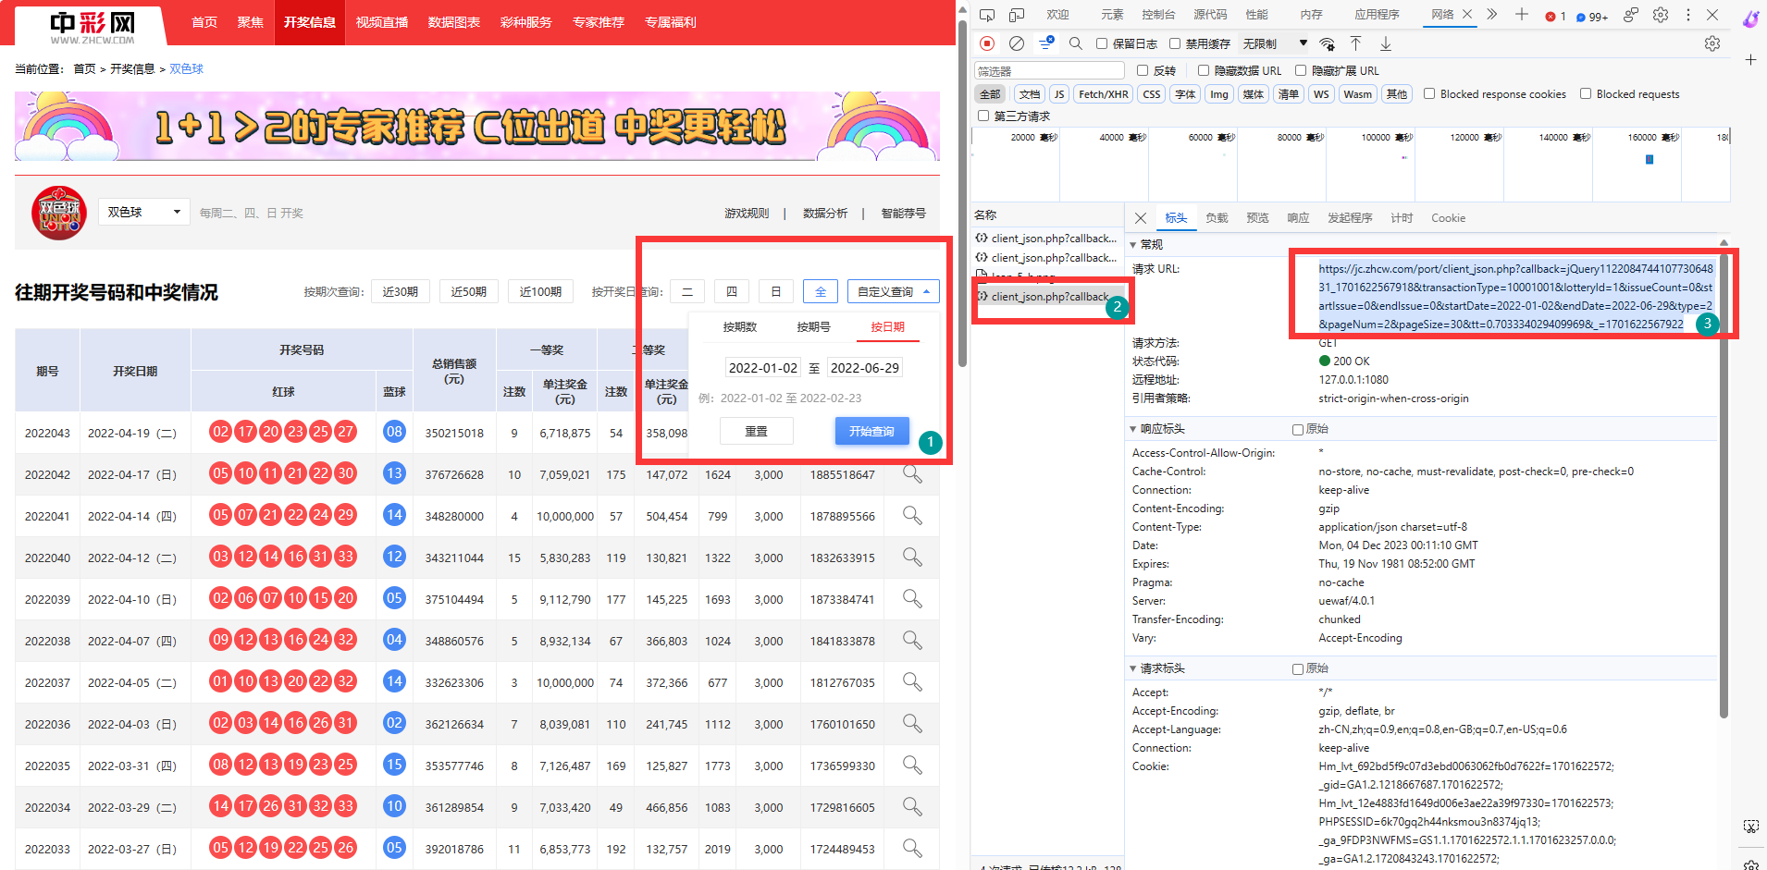Click the sidebar plus icon
1767x870 pixels.
coord(1750,59)
